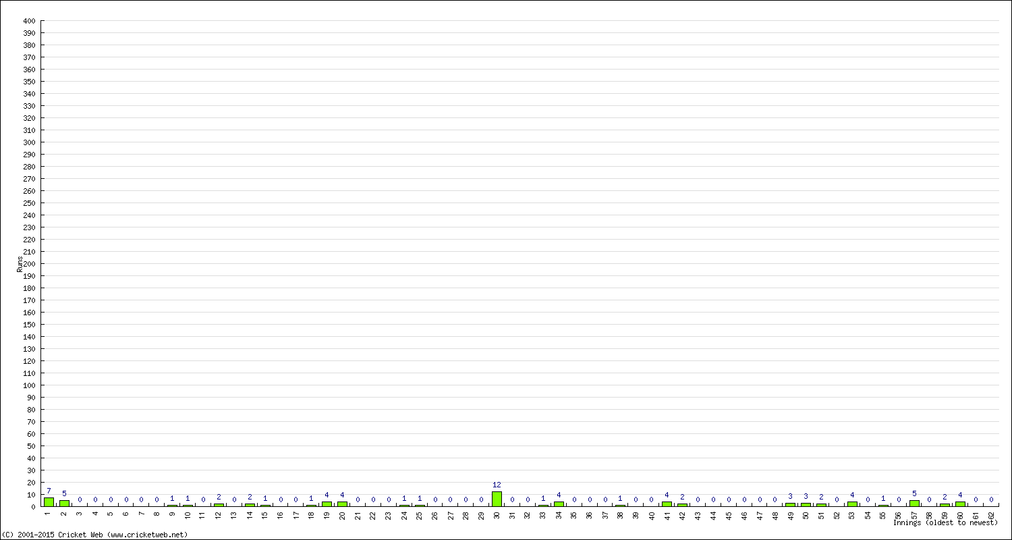Click the value label 0 above innings 62

(x=991, y=500)
